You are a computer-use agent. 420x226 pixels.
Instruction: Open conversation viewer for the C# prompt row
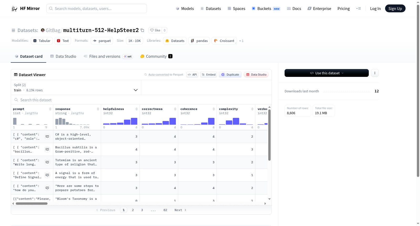click(x=47, y=136)
